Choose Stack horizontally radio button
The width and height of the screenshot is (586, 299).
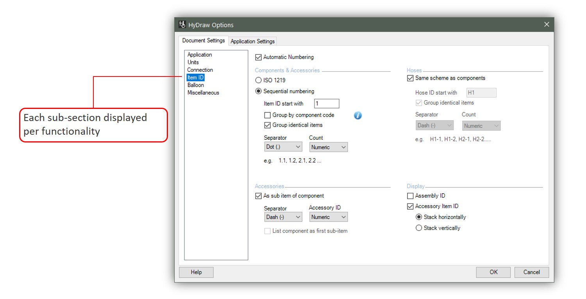click(x=419, y=217)
